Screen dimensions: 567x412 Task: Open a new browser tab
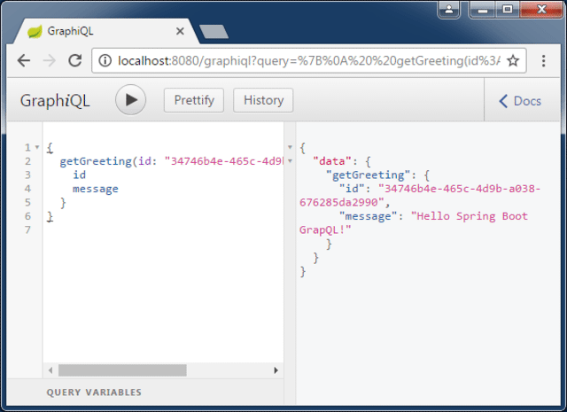[214, 32]
